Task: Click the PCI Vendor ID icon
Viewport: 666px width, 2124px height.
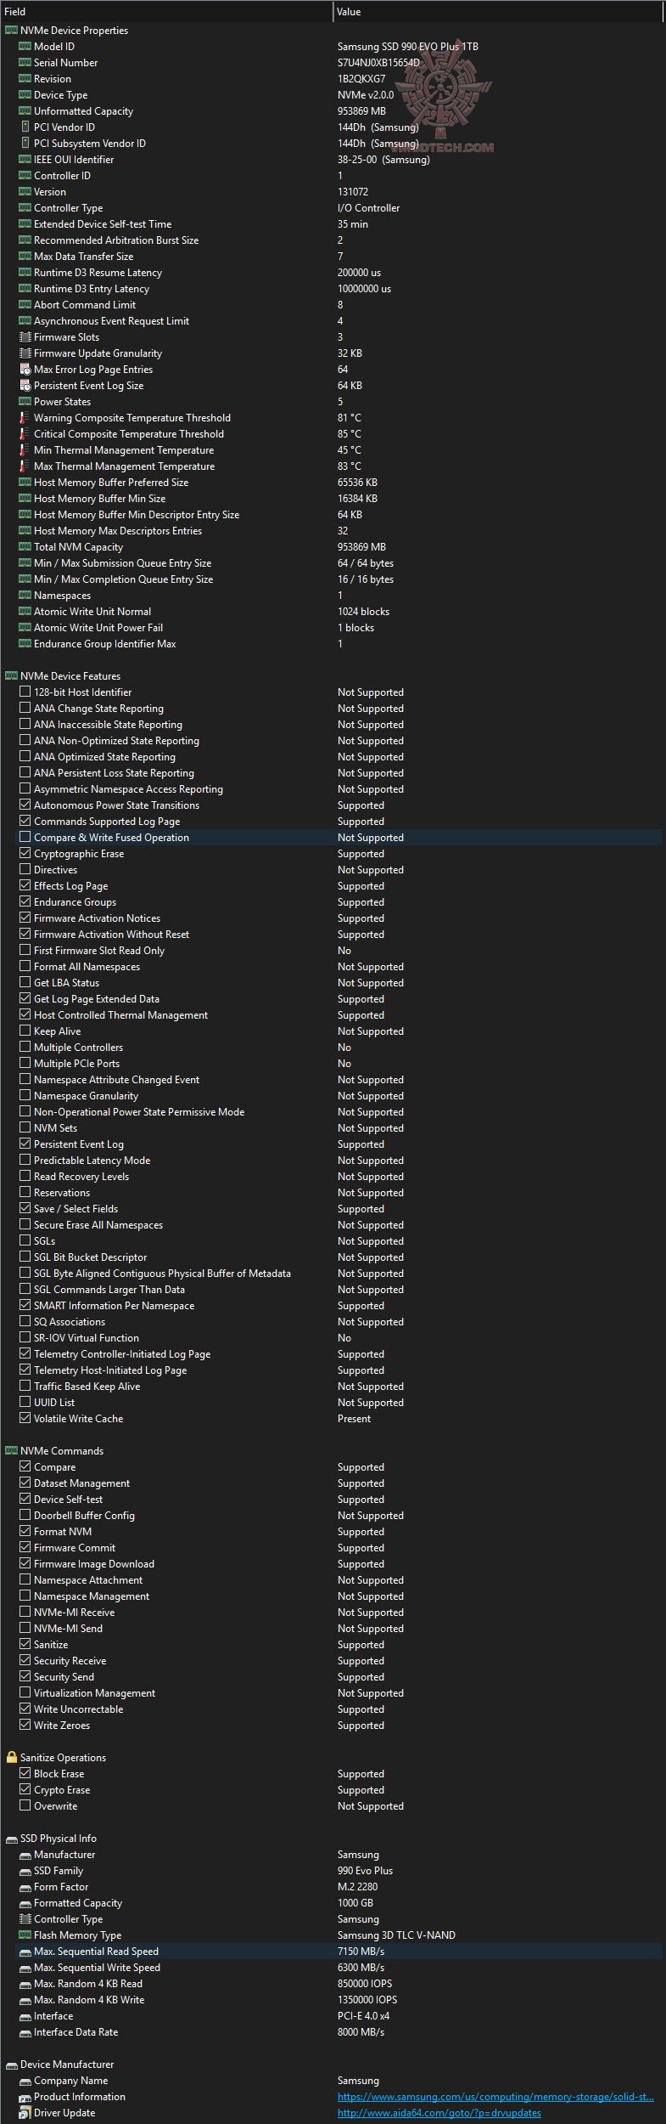Action: (25, 127)
